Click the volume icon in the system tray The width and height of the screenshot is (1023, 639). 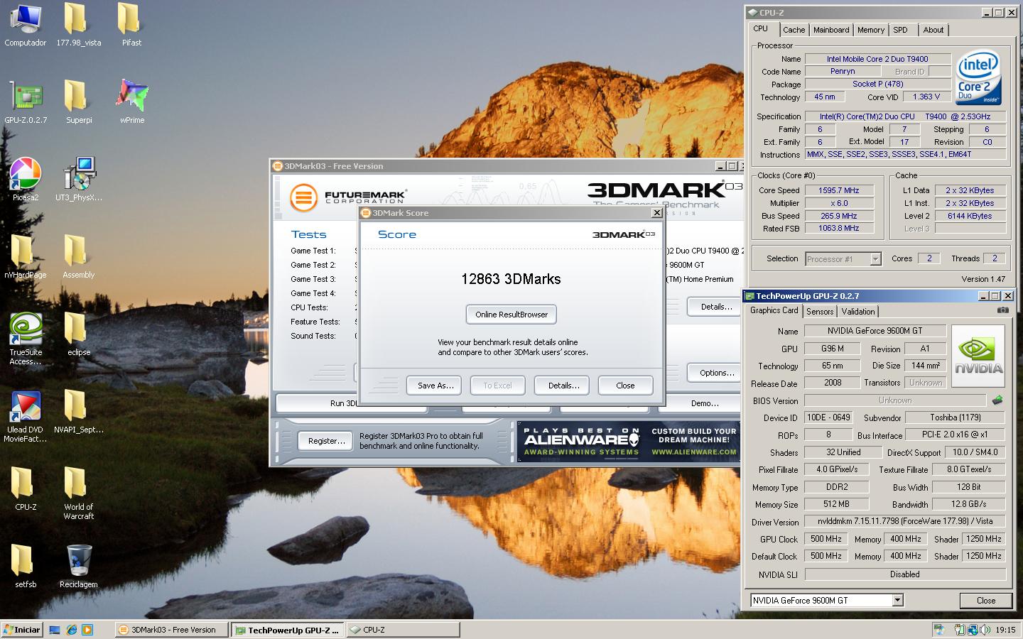985,630
